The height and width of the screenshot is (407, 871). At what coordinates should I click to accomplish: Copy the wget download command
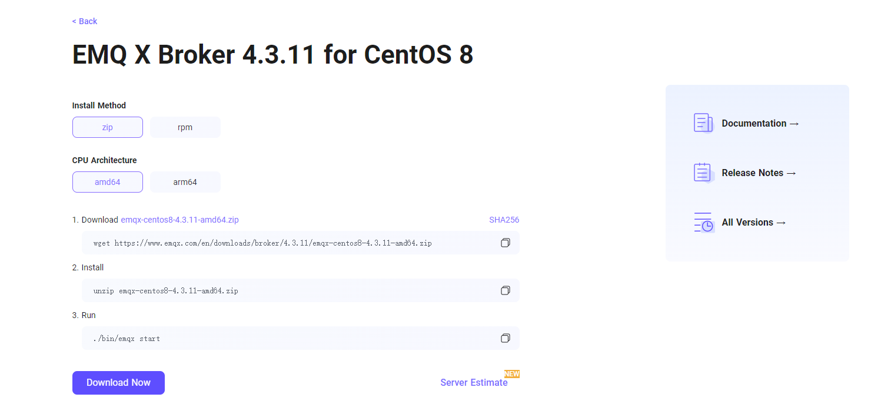pos(505,243)
